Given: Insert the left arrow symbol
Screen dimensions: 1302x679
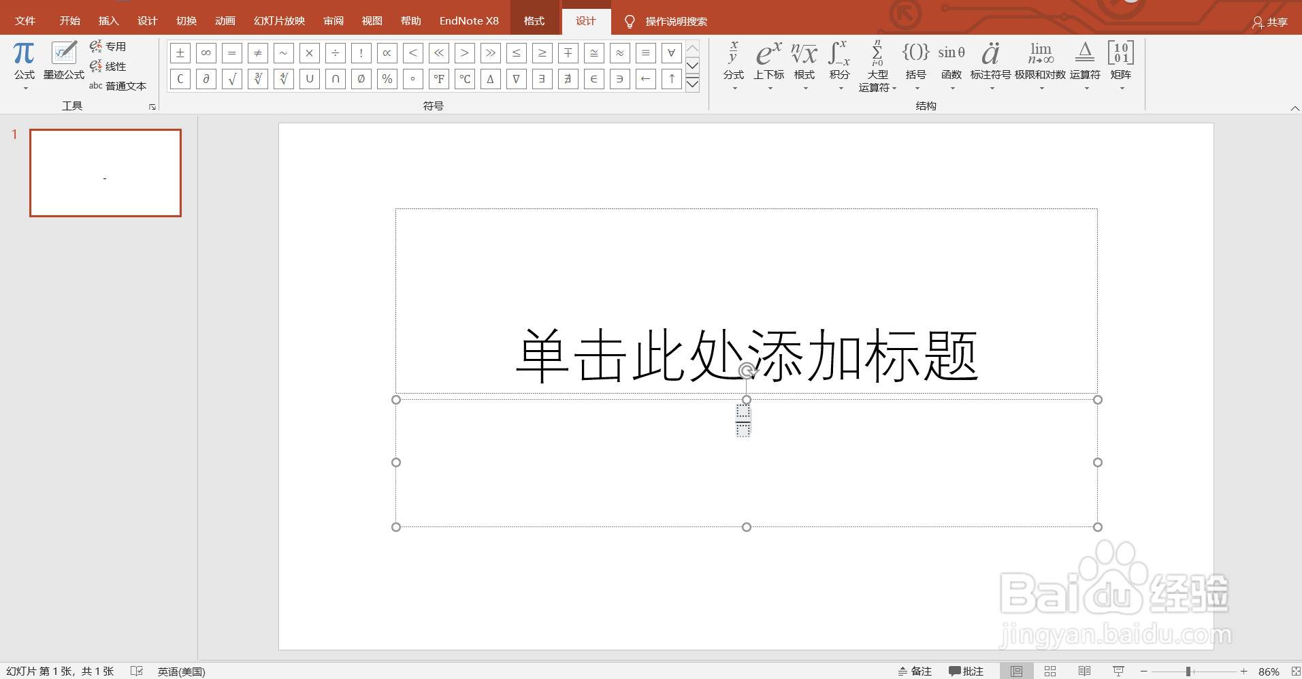Looking at the screenshot, I should point(646,79).
